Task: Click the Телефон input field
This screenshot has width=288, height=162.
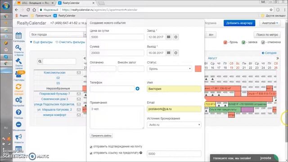Action: point(112,89)
